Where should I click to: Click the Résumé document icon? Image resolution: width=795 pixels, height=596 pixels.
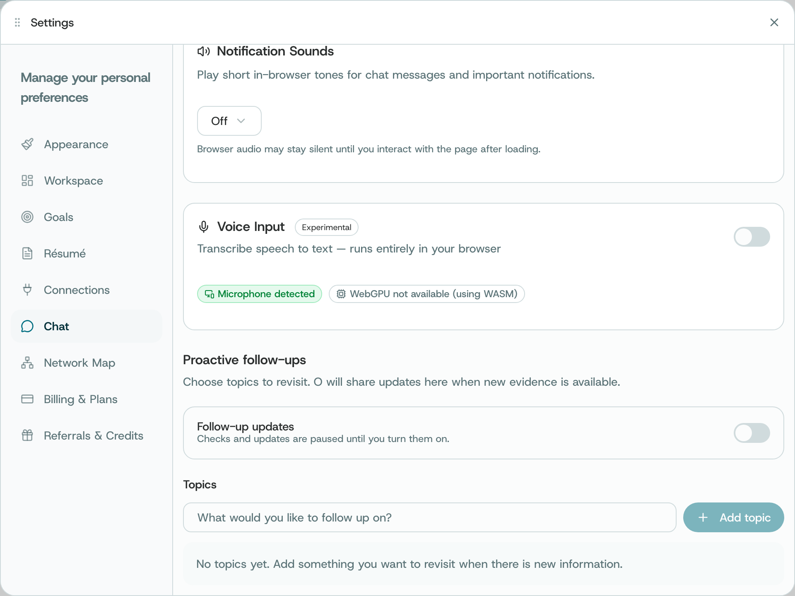click(27, 253)
